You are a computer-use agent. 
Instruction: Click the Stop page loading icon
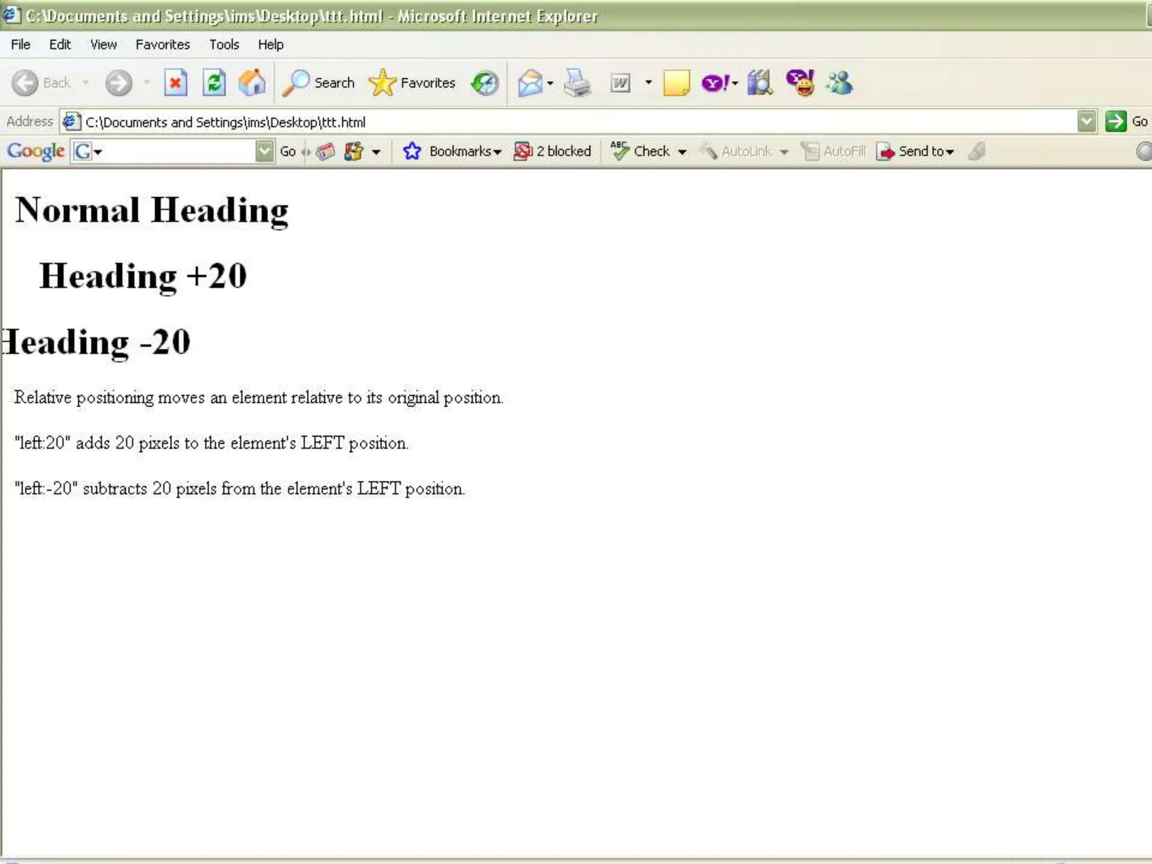(175, 84)
